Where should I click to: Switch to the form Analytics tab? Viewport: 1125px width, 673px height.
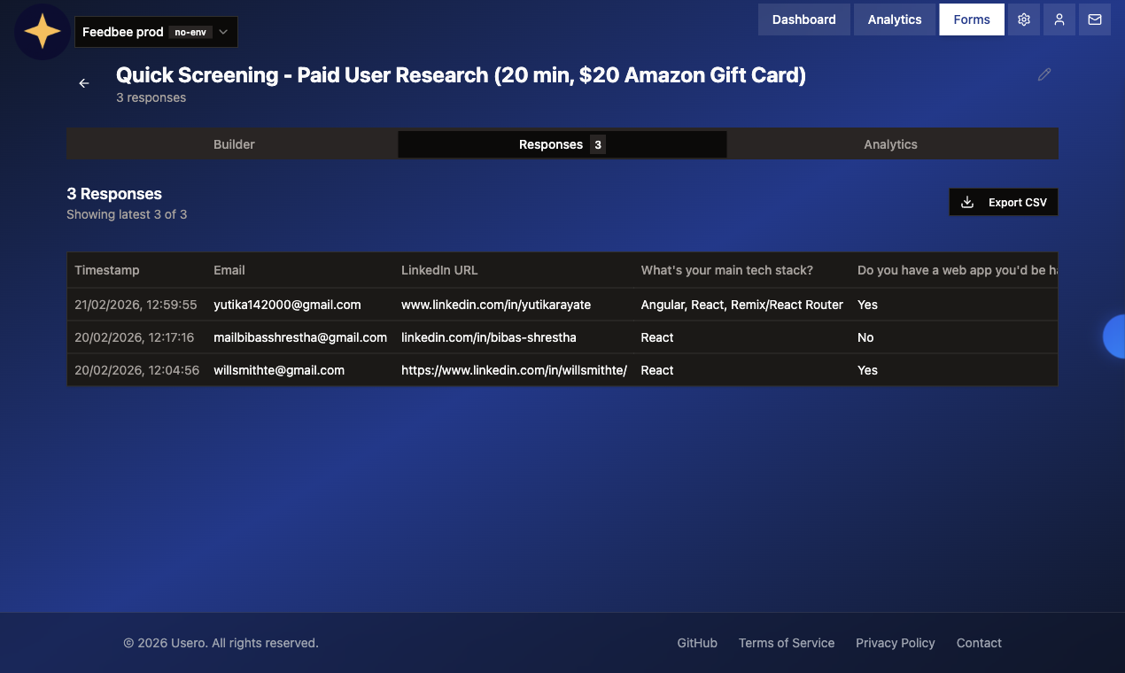891,144
